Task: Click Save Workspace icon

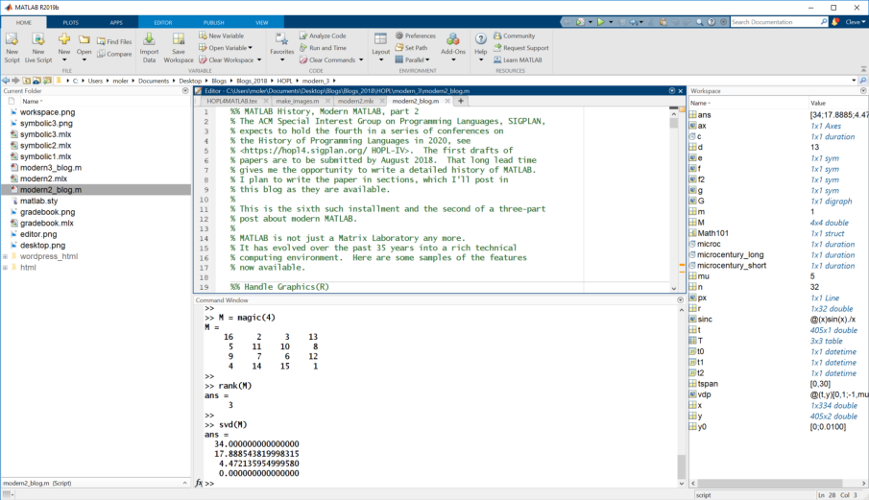Action: click(178, 40)
